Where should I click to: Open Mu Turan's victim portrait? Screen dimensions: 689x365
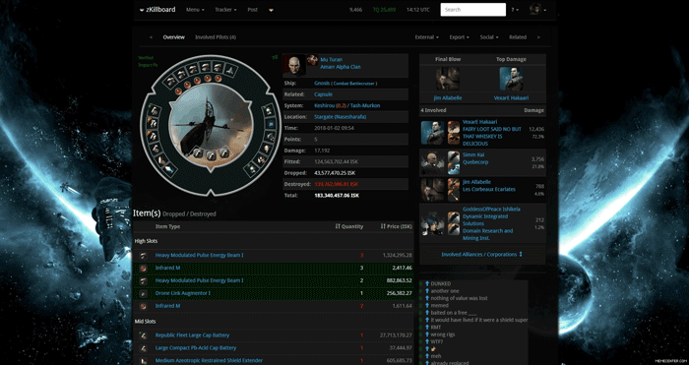coord(294,65)
